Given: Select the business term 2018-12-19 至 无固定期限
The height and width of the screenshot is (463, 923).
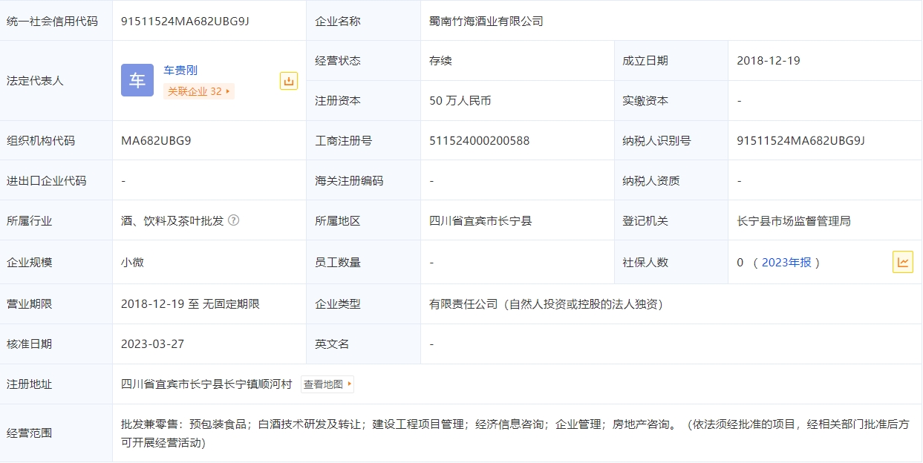Looking at the screenshot, I should (190, 303).
